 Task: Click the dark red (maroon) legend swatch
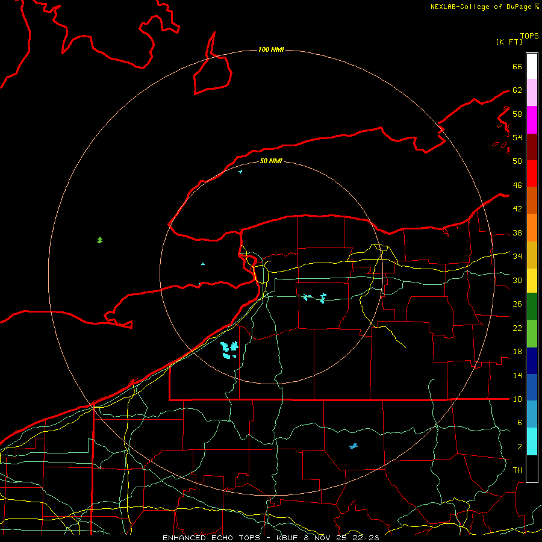click(532, 146)
